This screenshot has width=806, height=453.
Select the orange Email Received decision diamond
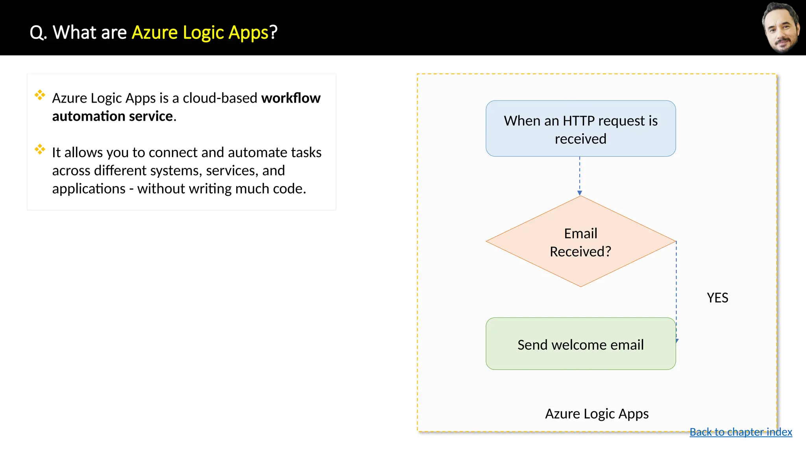[x=580, y=241]
